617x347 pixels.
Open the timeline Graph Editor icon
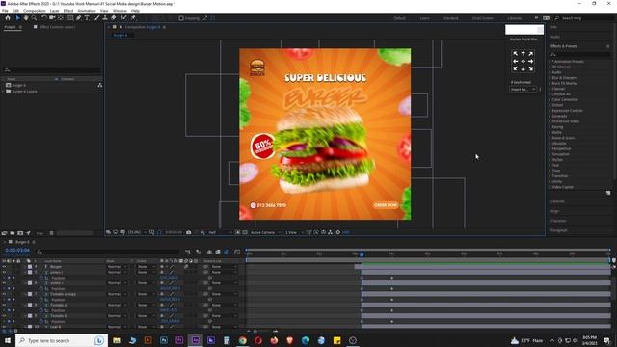(x=237, y=252)
